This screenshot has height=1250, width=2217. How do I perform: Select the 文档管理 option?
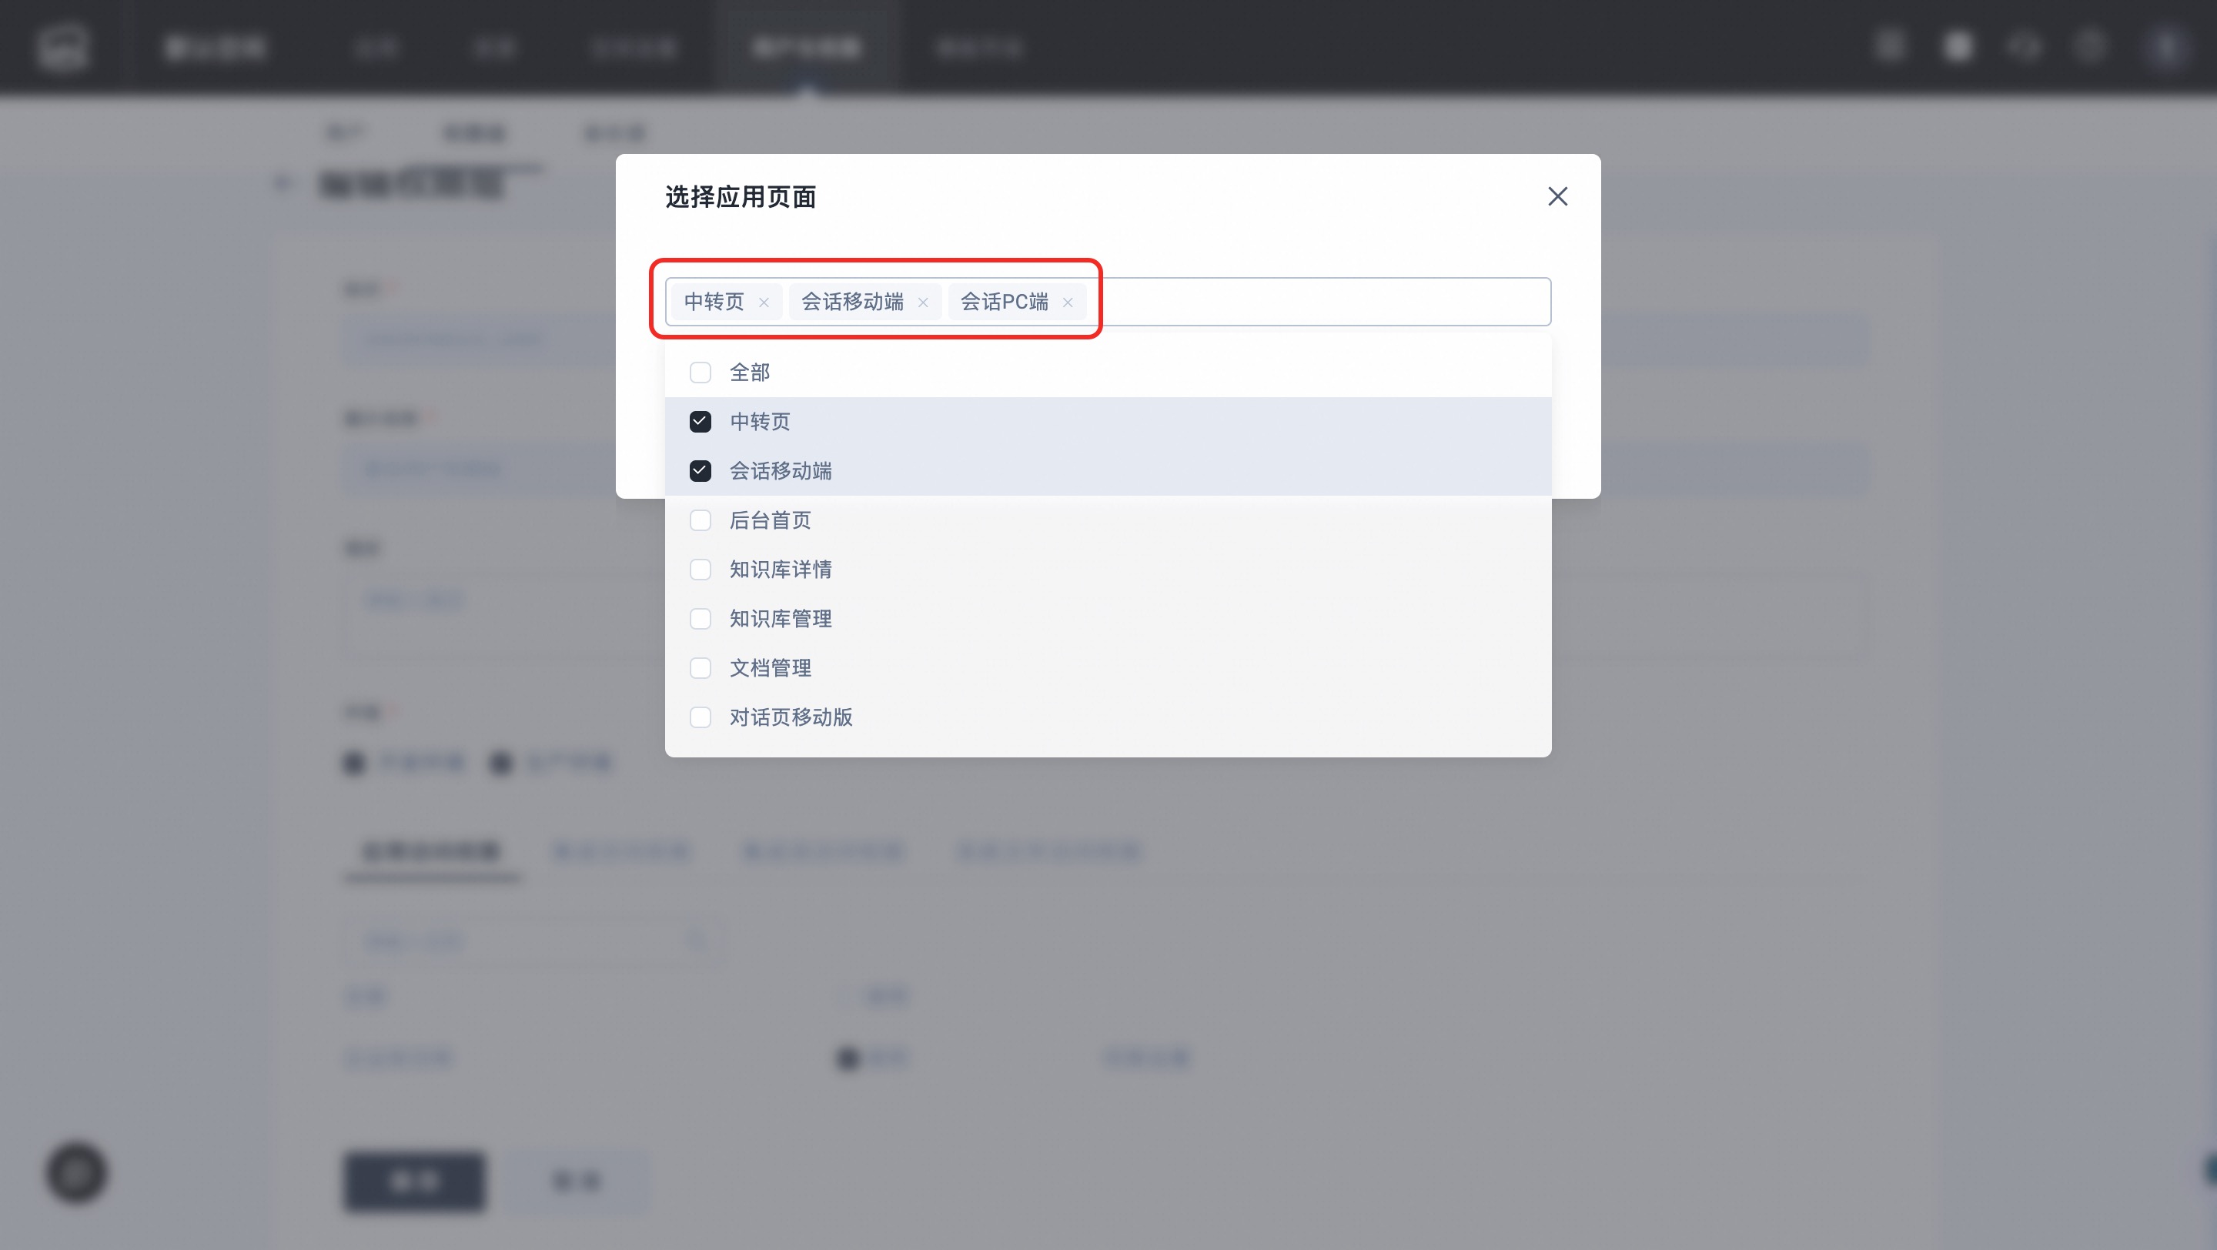click(x=770, y=668)
